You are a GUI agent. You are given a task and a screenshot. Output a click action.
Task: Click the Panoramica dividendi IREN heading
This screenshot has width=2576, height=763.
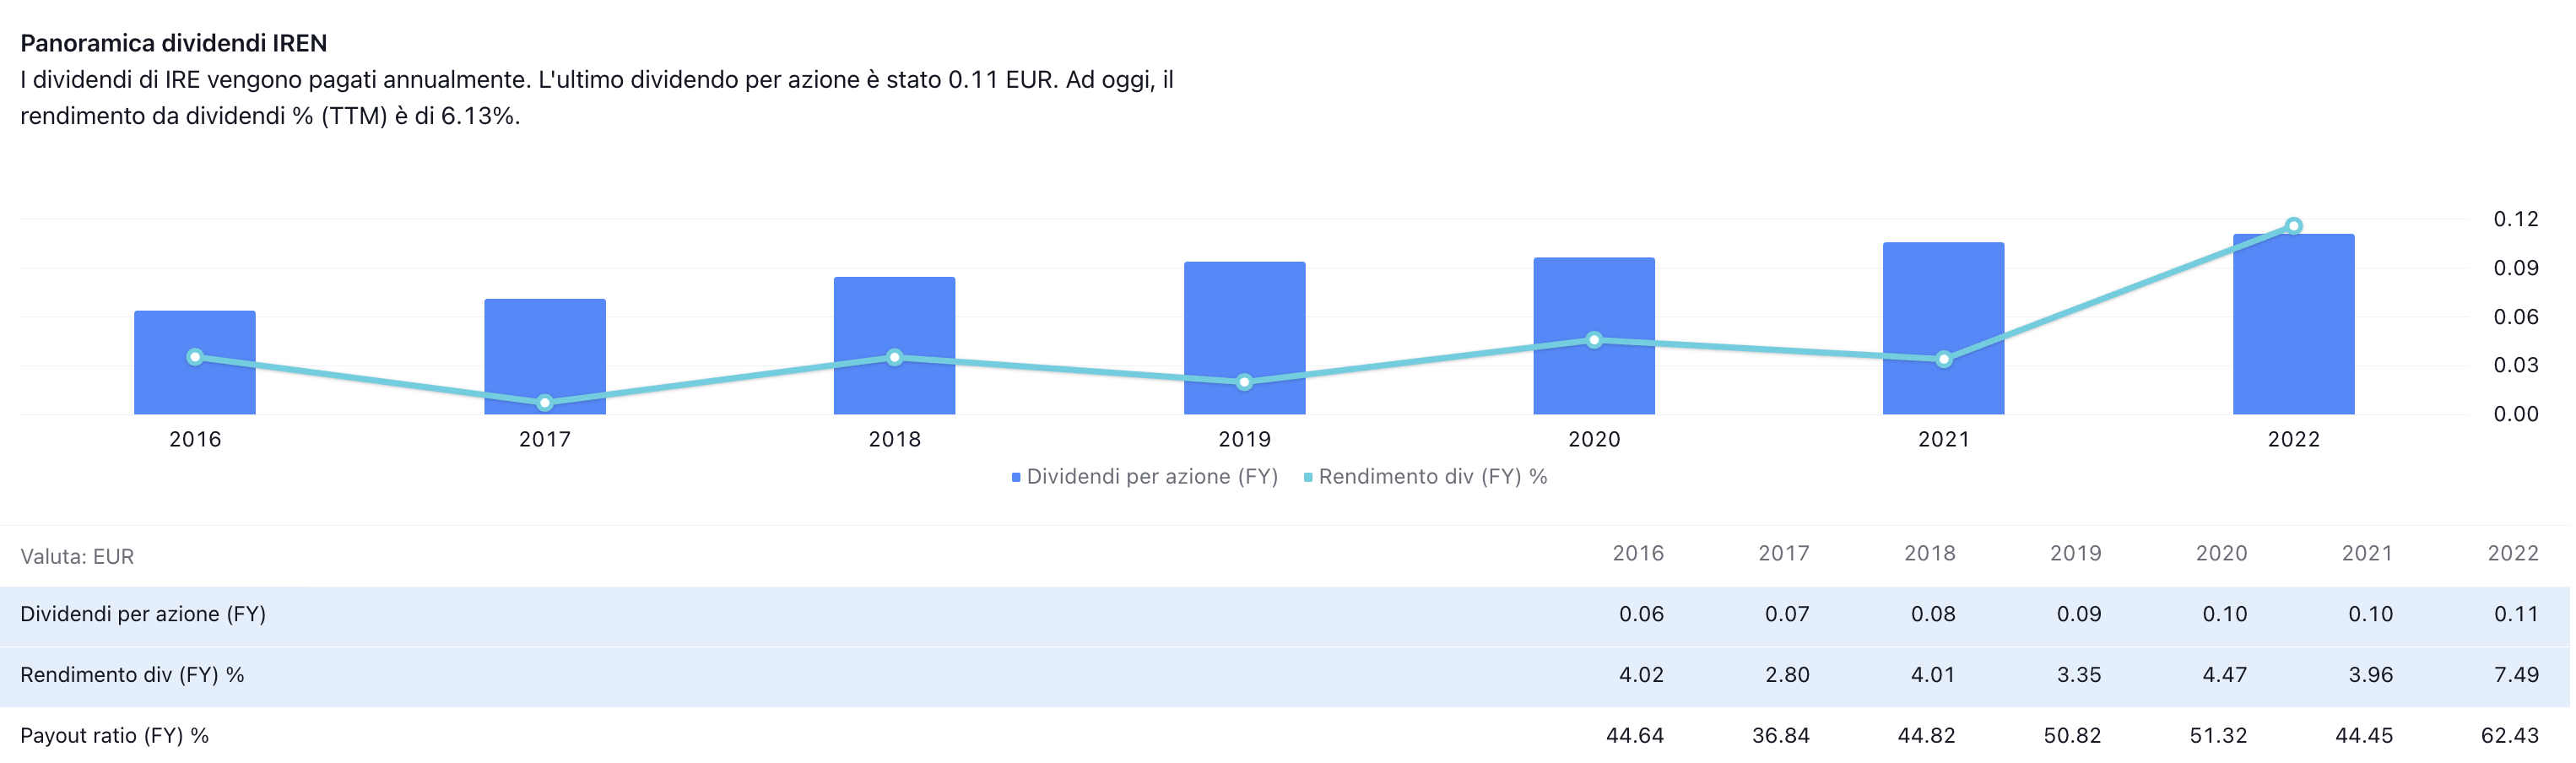[x=173, y=43]
